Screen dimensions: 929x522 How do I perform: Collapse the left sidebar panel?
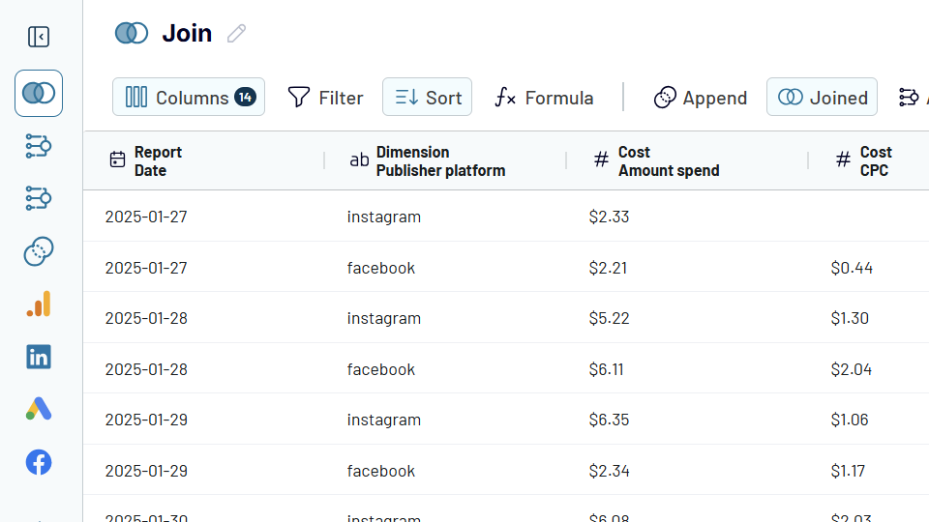[x=39, y=37]
